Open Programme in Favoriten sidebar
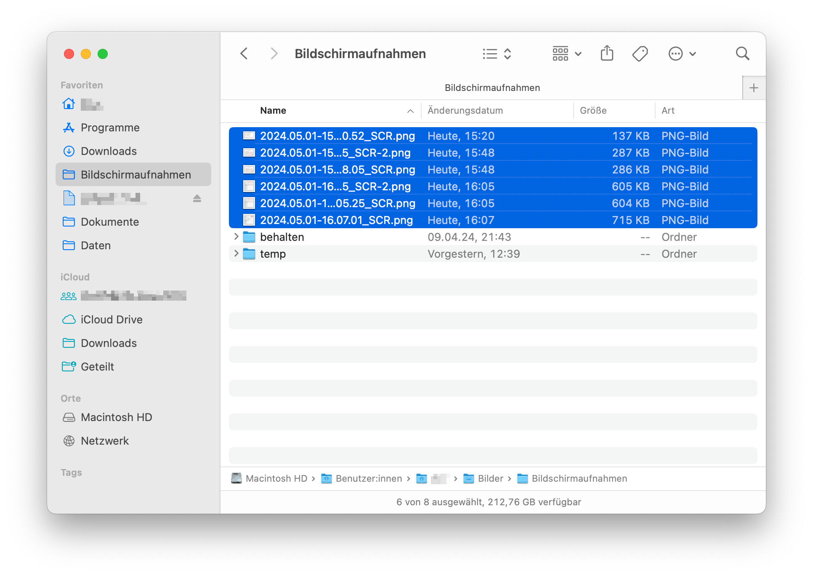The image size is (813, 576). 110,128
